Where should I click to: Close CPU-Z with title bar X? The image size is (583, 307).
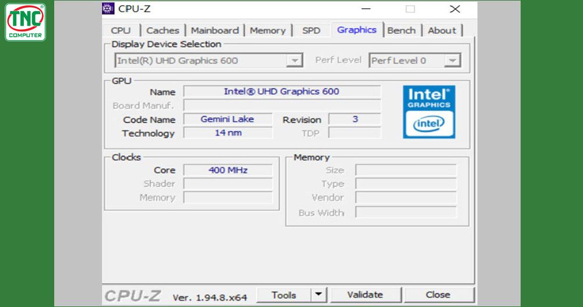coord(455,9)
